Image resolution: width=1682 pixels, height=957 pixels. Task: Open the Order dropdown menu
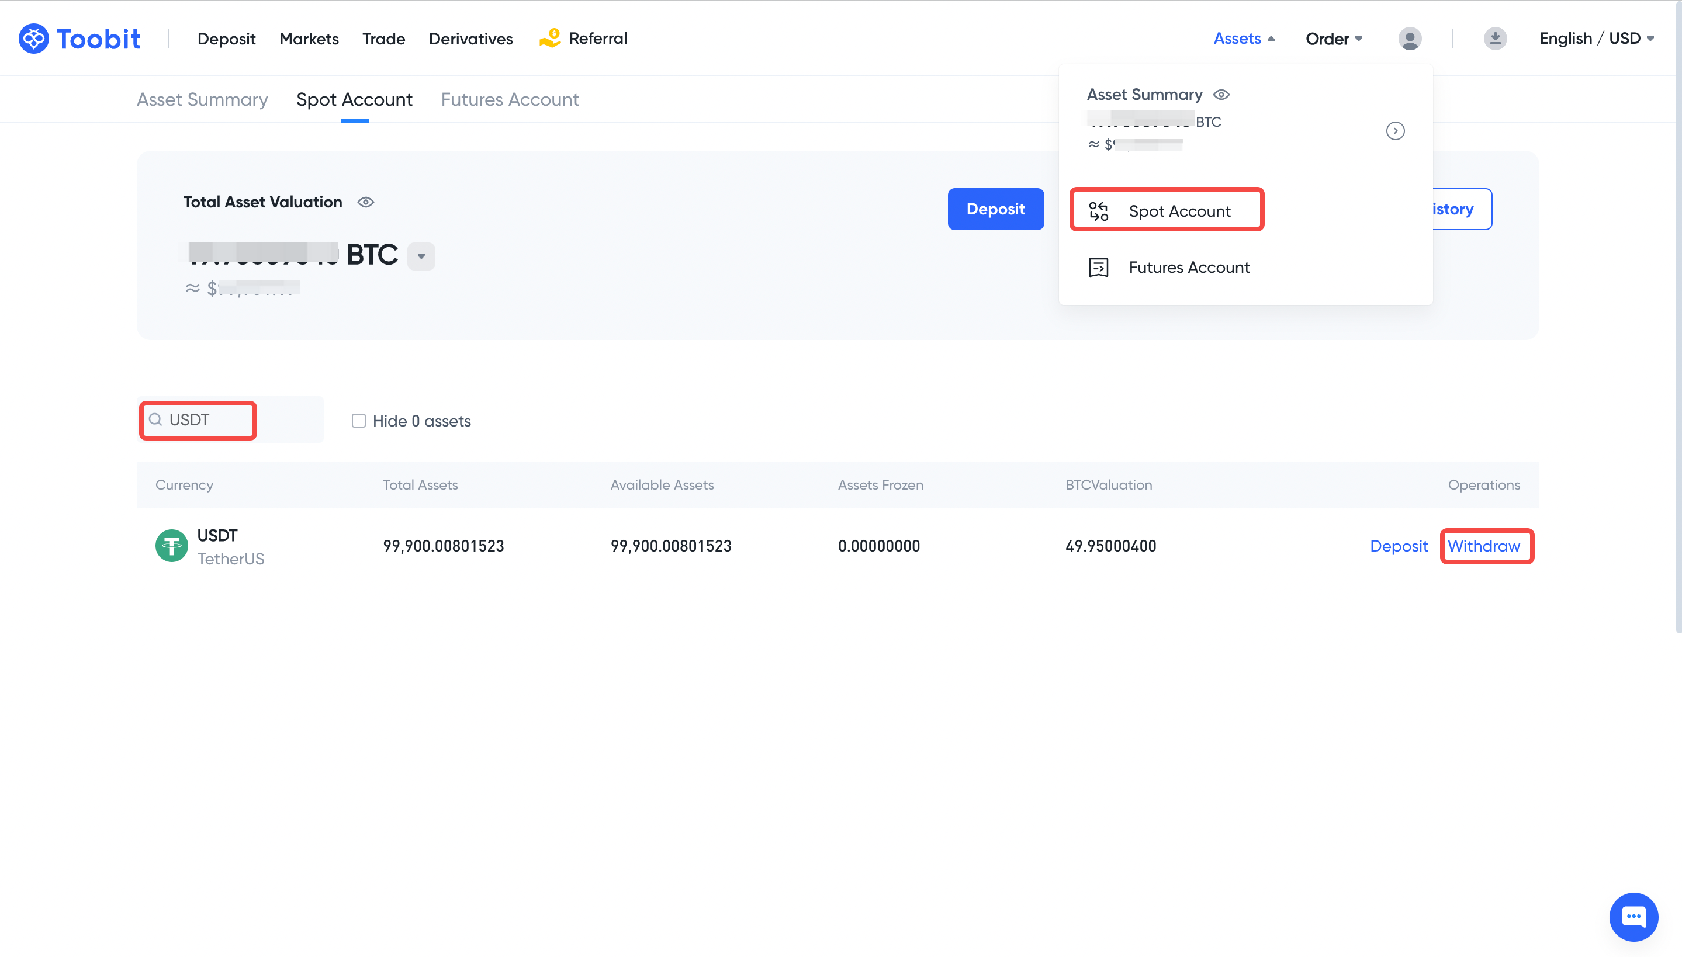[x=1334, y=39]
